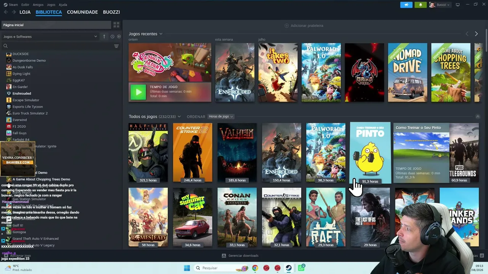This screenshot has width=488, height=274.
Task: Open the Exibir menu
Action: (25, 5)
